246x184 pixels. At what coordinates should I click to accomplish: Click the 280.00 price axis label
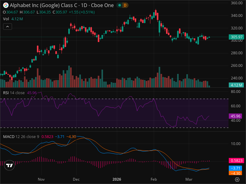coord(237,53)
